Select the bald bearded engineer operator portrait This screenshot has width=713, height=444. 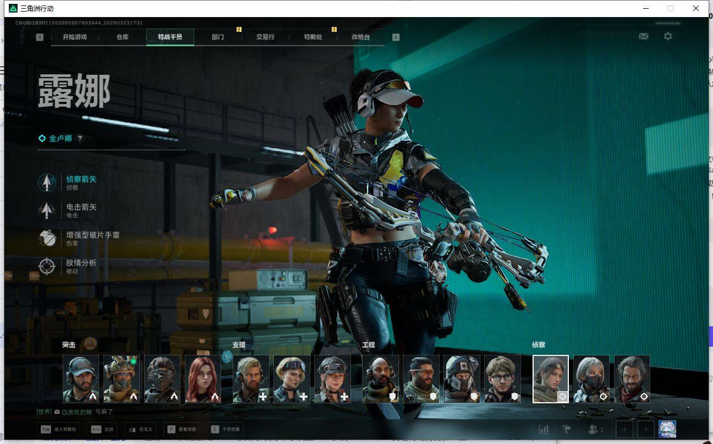(x=380, y=379)
